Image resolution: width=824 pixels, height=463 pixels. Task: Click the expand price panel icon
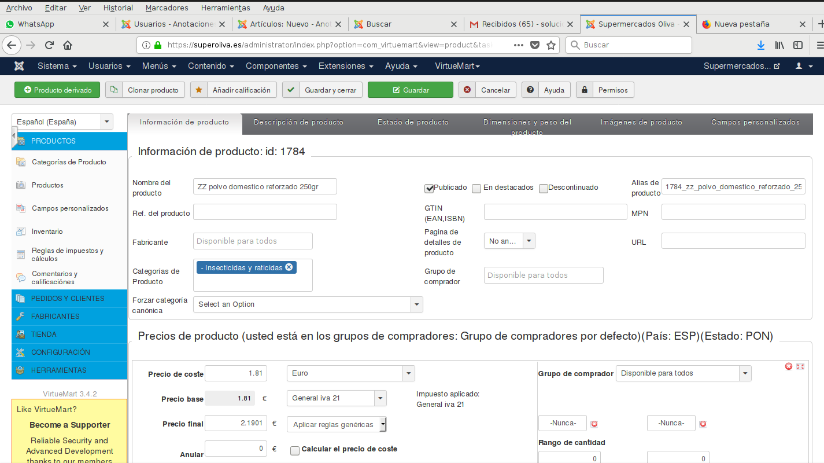coord(800,366)
